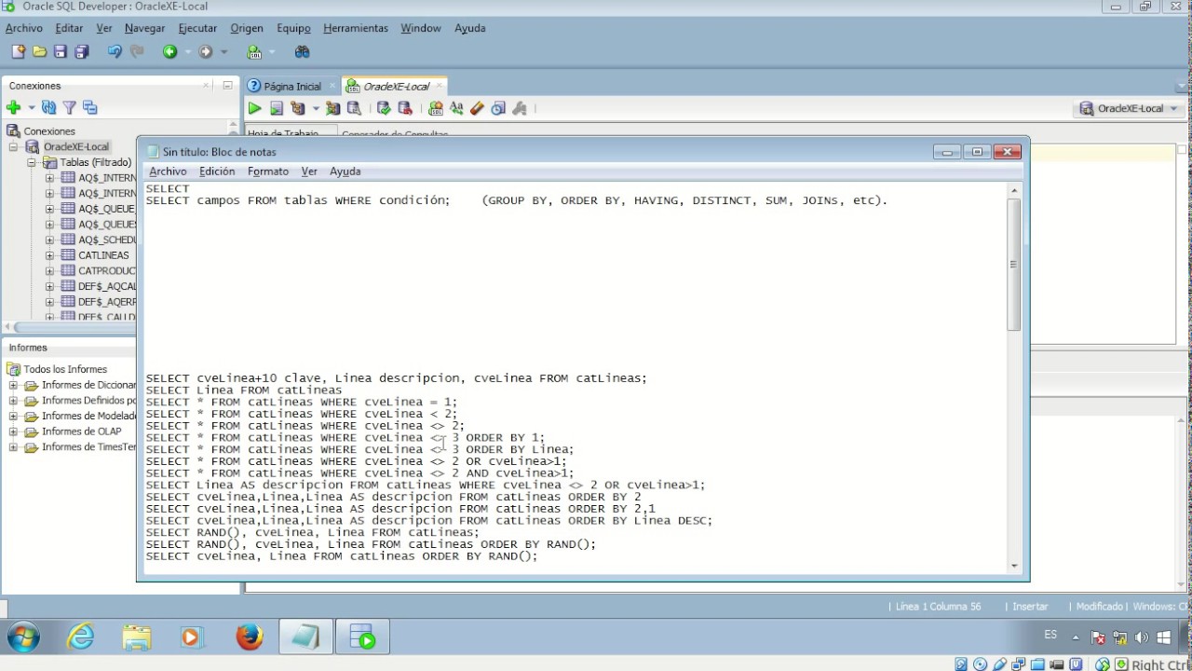
Task: Expand the AQ$_SCHEDU table node
Action: click(x=50, y=240)
